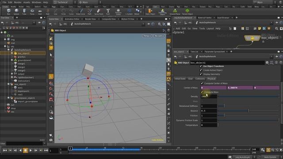Expand the img tree node
The height and width of the screenshot is (159, 283).
(5, 39)
